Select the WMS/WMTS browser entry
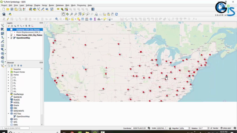 19,111
